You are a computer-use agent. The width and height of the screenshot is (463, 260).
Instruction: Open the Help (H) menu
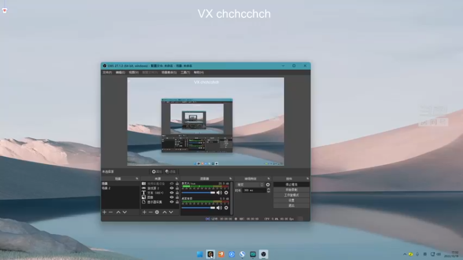point(199,73)
